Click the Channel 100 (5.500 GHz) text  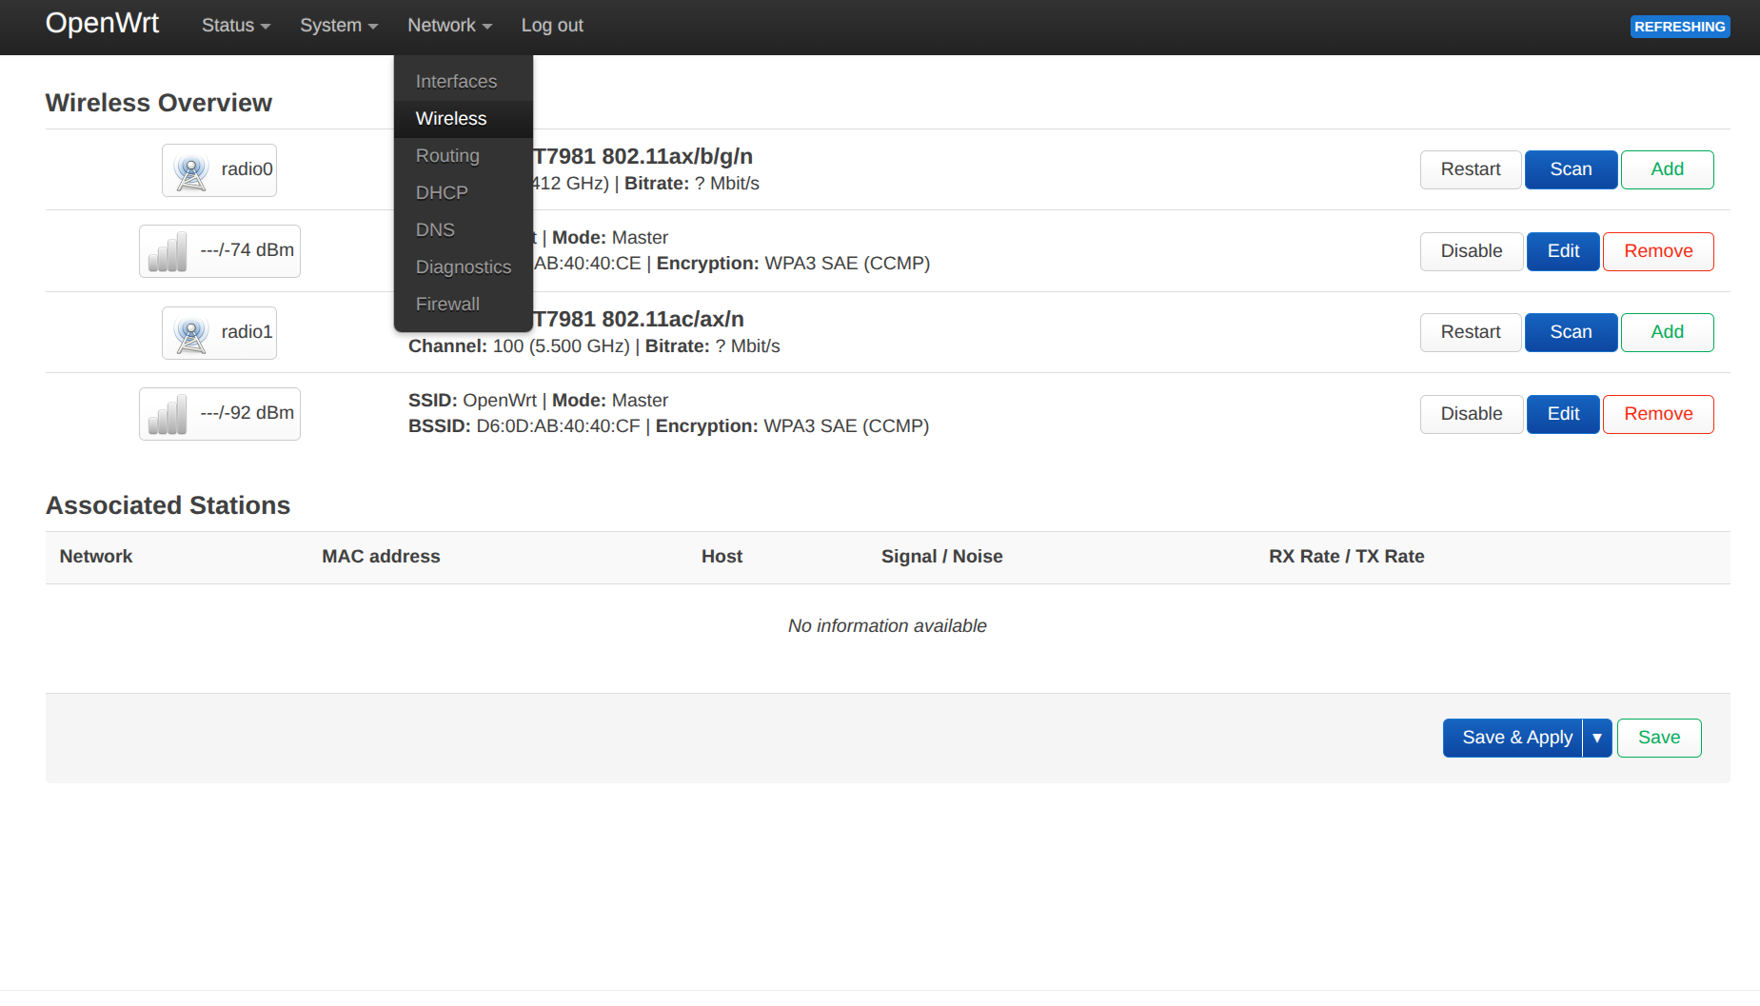[x=519, y=346]
